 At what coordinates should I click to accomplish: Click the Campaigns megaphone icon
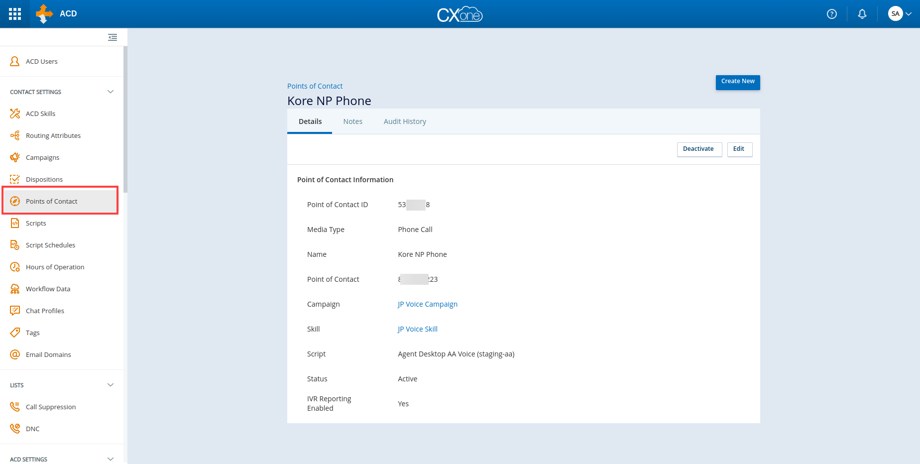15,157
